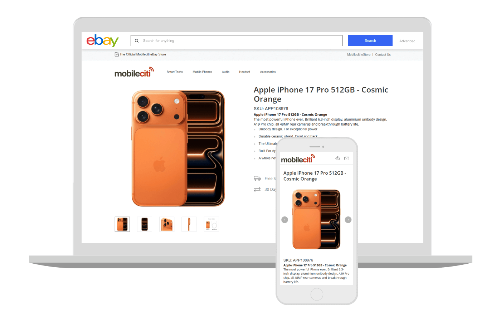Screen dimensions: 501x322
Task: Click the home icon on mobile preview
Action: (x=337, y=158)
